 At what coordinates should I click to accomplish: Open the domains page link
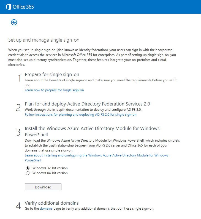46,209
